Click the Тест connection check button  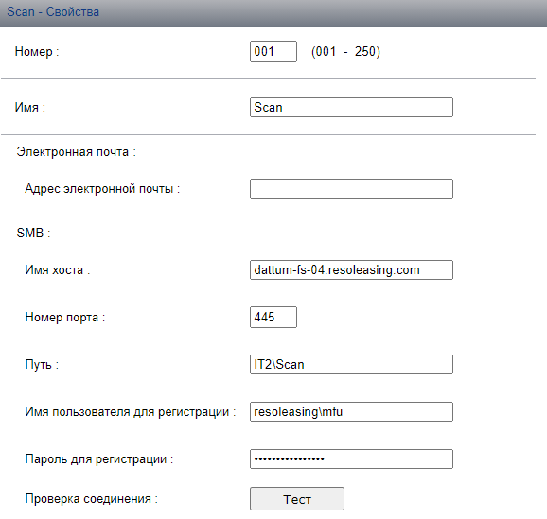297,499
